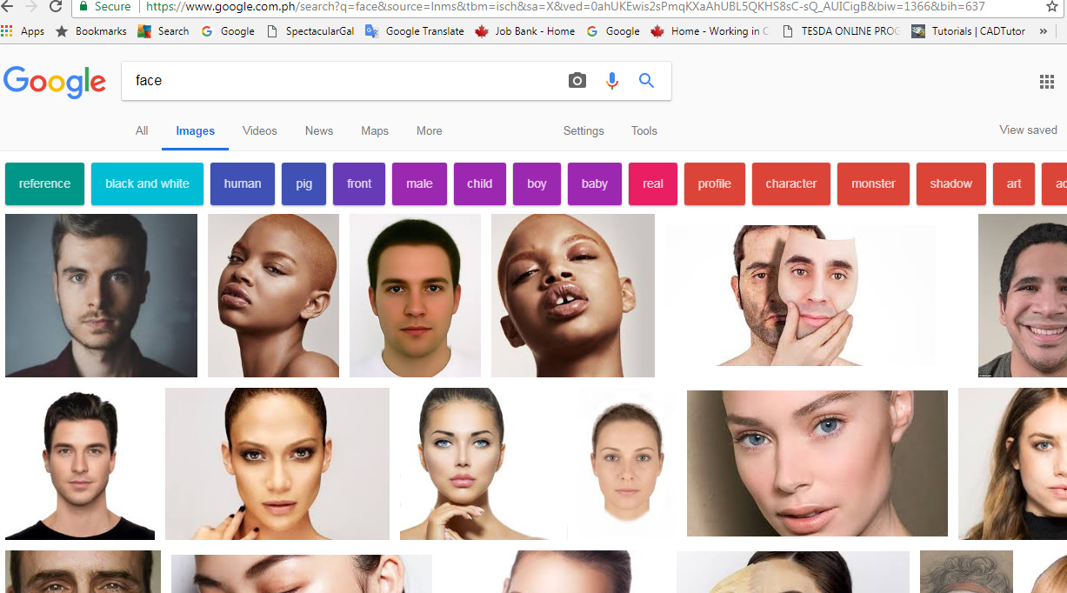Viewport: 1067px width, 593px height.
Task: Click the bookmark star in address bar
Action: pyautogui.click(x=1051, y=6)
